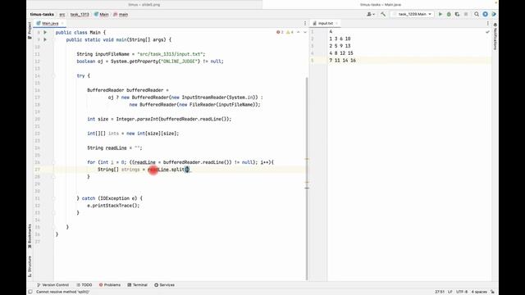This screenshot has height=295, width=525.
Task: Open input.txt editor tab options (three dots)
Action: point(487,24)
